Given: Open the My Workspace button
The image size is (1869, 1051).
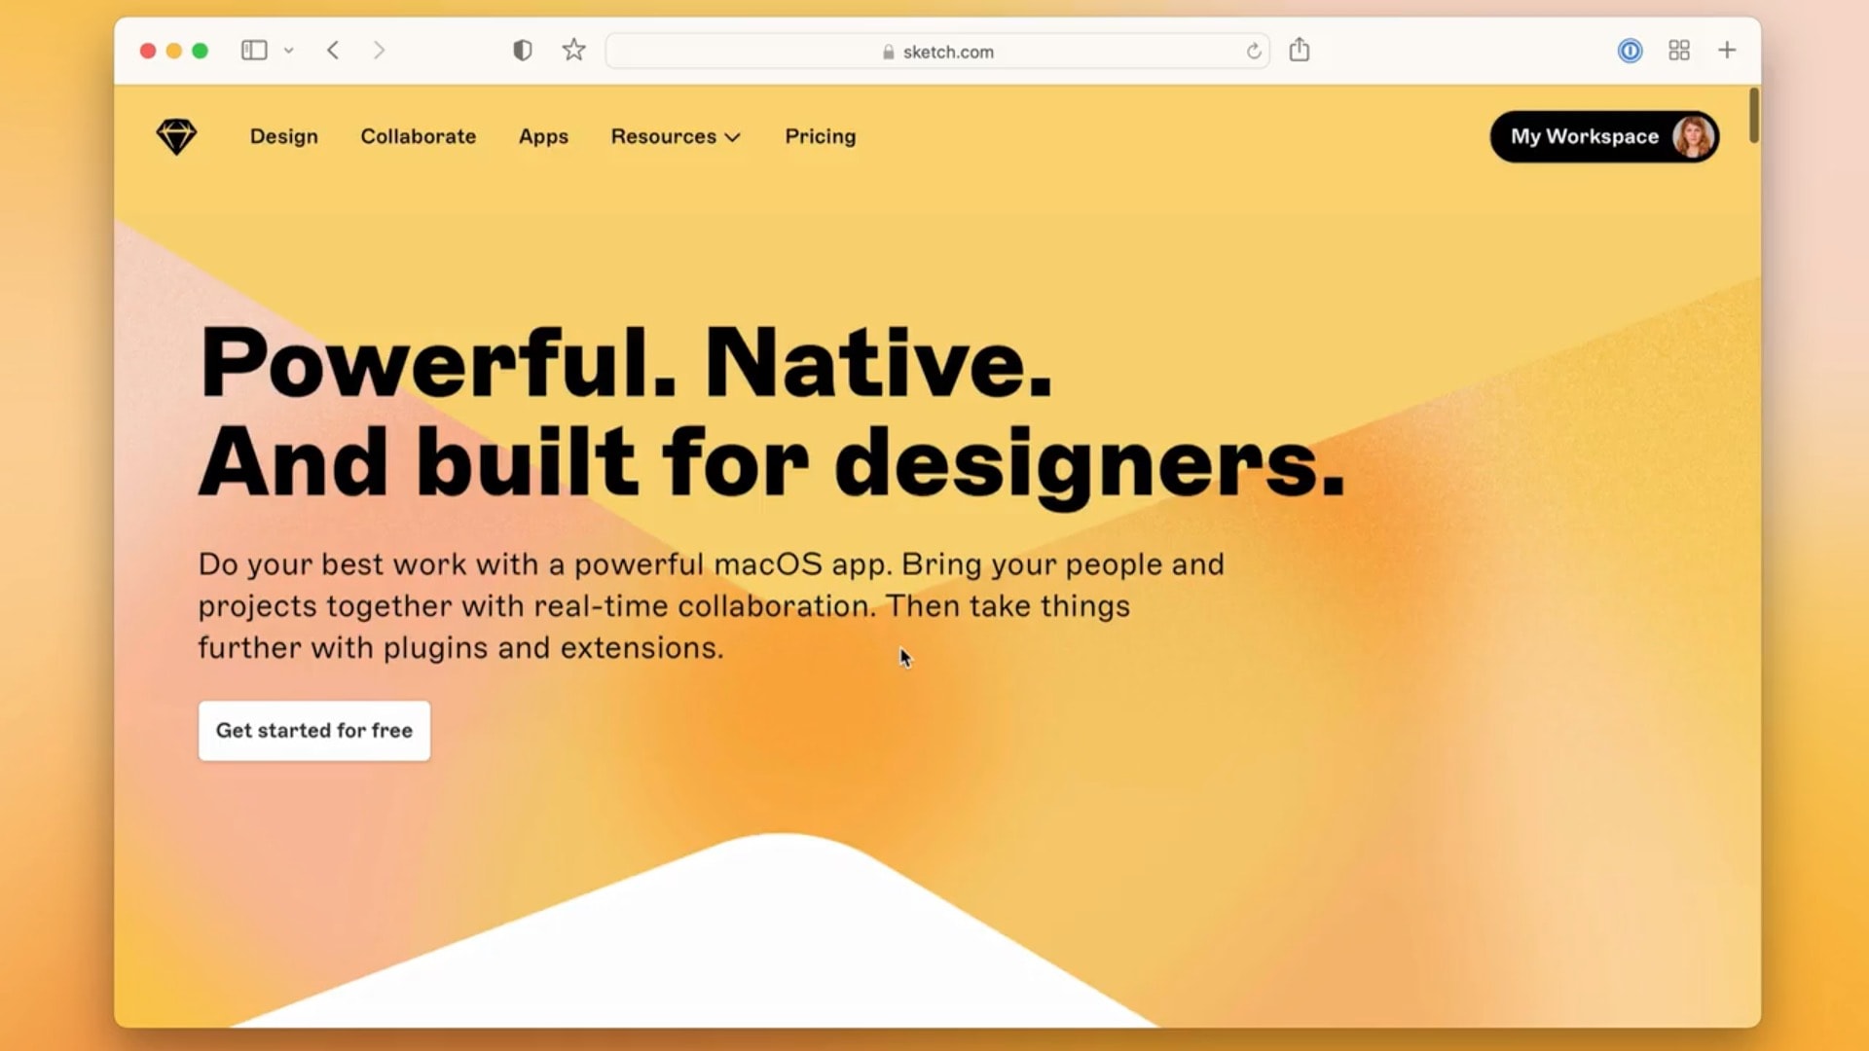Looking at the screenshot, I should [x=1604, y=137].
